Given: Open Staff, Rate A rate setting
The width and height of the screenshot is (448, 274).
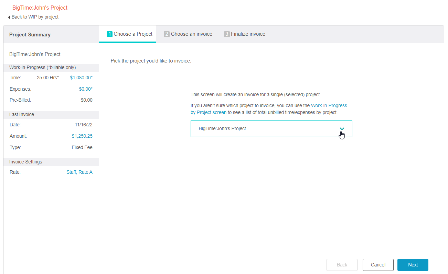Looking at the screenshot, I should [x=79, y=172].
